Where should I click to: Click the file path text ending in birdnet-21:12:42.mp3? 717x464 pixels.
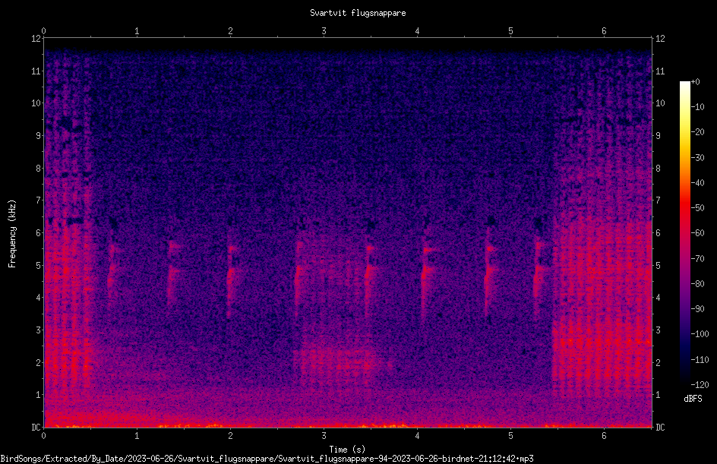pyautogui.click(x=267, y=459)
